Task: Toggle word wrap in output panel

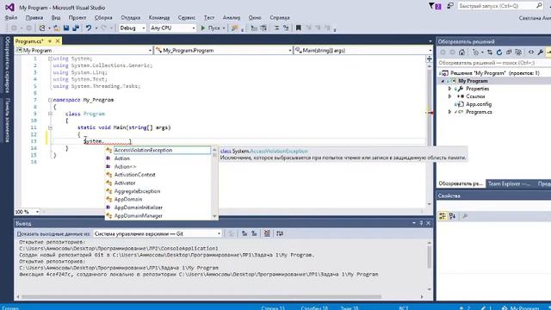Action: pyautogui.click(x=280, y=233)
